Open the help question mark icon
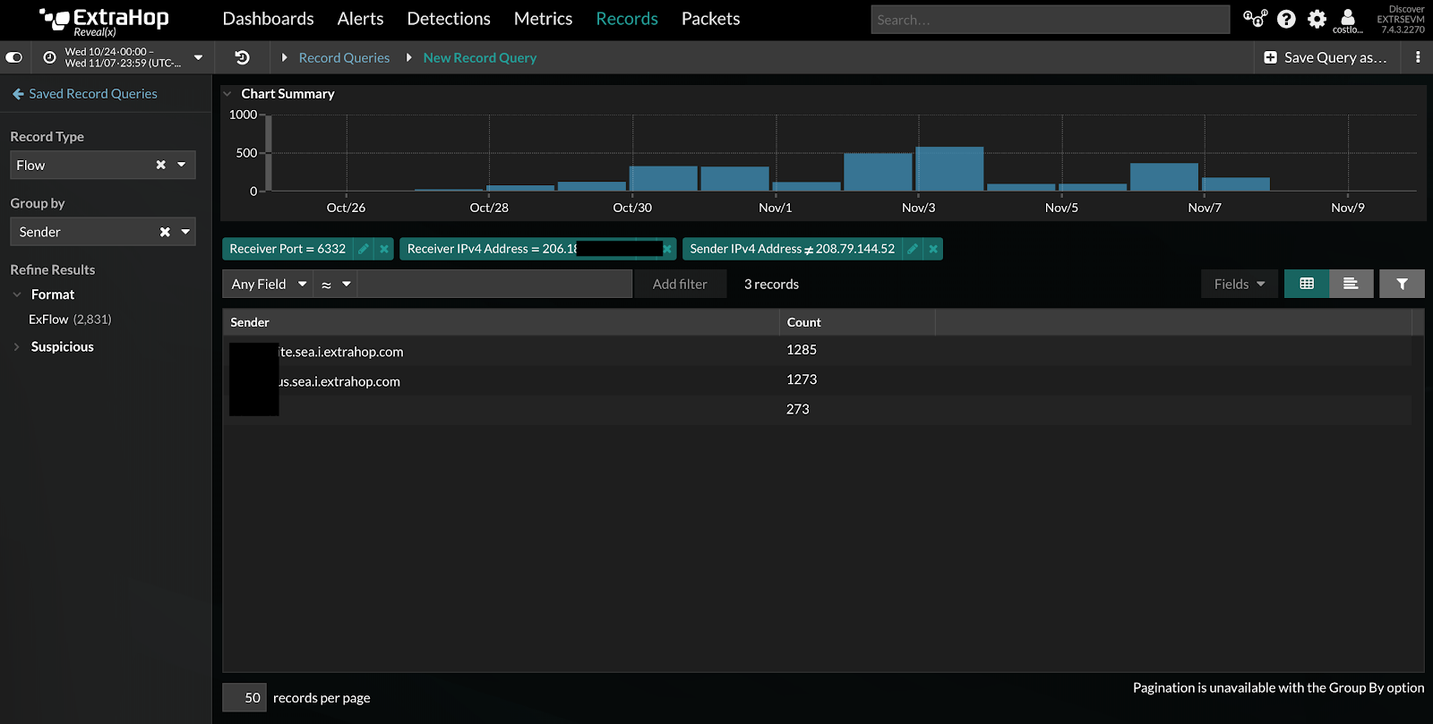This screenshot has width=1433, height=724. click(1286, 19)
